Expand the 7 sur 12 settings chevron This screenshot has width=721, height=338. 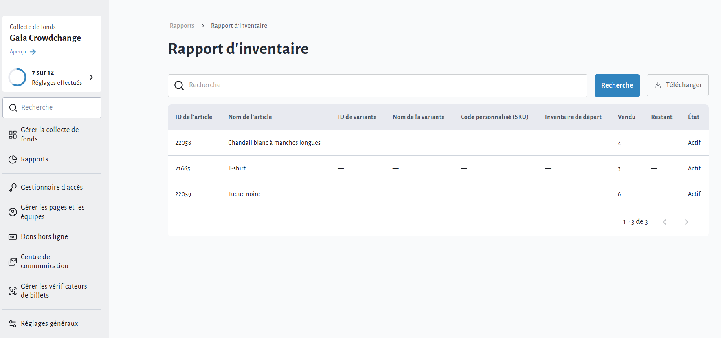[91, 77]
